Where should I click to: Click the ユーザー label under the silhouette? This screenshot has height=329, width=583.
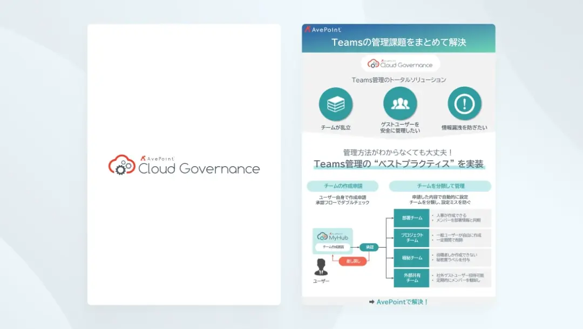(321, 281)
